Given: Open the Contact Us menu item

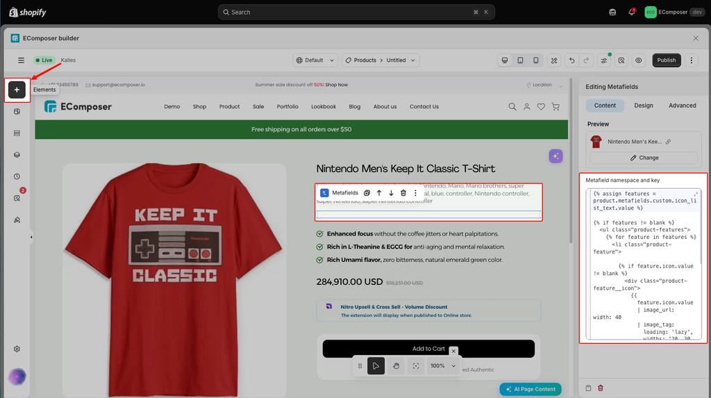Looking at the screenshot, I should pyautogui.click(x=424, y=107).
